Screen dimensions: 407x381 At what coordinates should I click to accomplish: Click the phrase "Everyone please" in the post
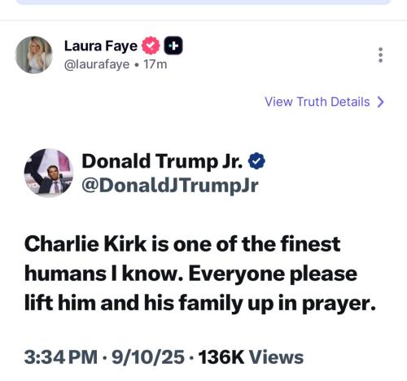point(273,274)
